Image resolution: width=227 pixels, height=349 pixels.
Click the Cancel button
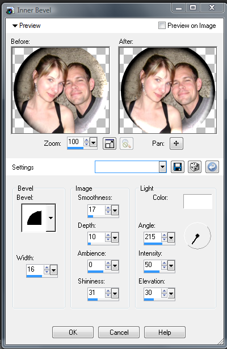(119, 332)
